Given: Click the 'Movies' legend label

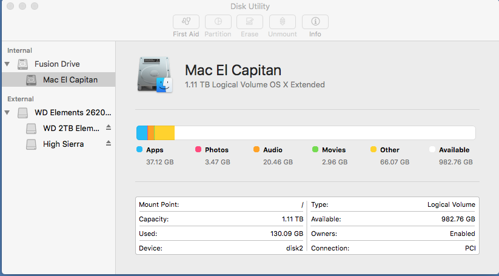Looking at the screenshot, I should pyautogui.click(x=334, y=150).
